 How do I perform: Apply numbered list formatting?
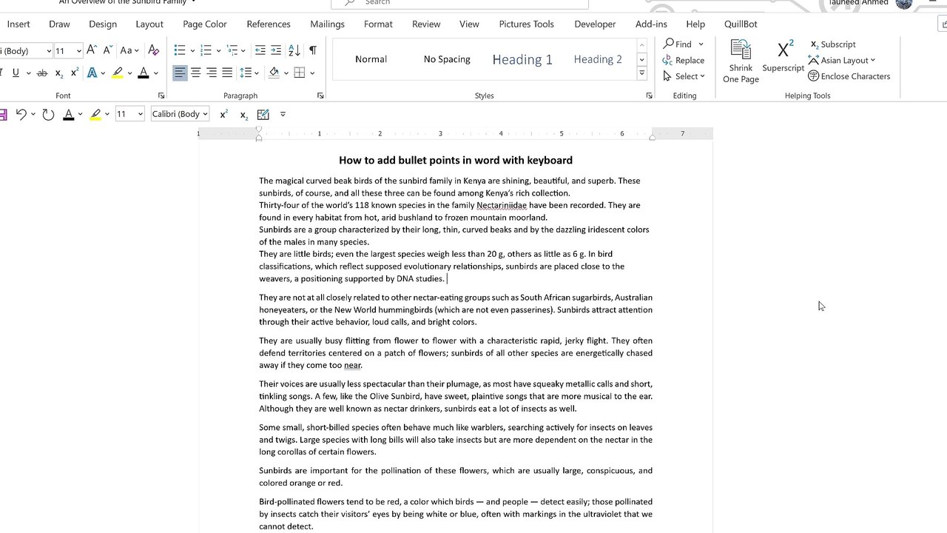[x=206, y=50]
